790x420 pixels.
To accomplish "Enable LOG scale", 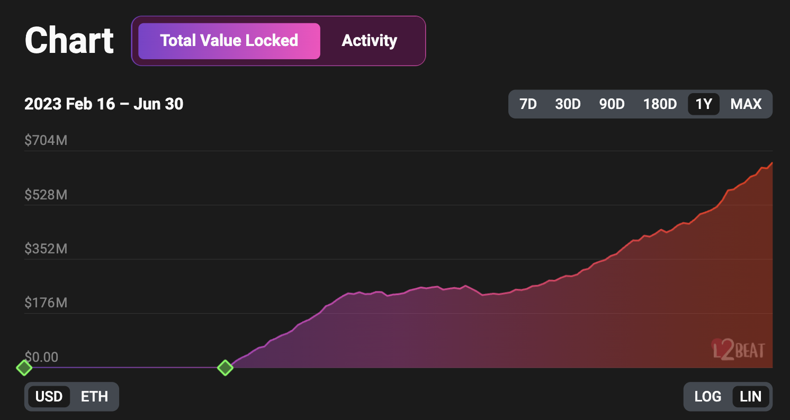I will (707, 396).
